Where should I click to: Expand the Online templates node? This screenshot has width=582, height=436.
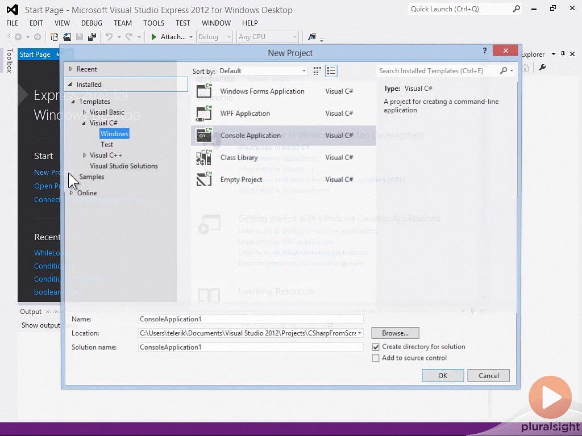pyautogui.click(x=71, y=193)
